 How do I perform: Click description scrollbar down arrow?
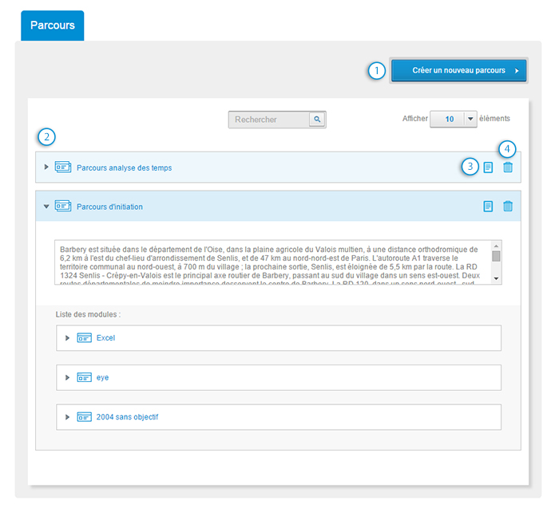tap(496, 279)
